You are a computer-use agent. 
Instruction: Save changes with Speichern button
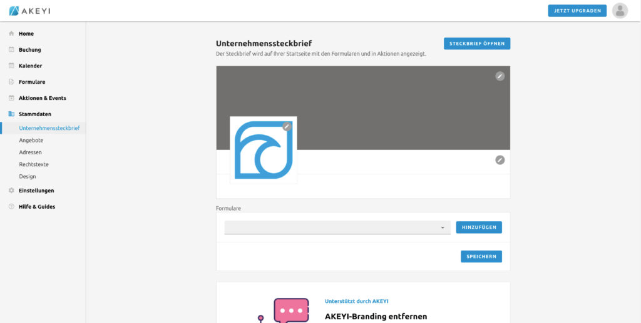[x=481, y=256]
